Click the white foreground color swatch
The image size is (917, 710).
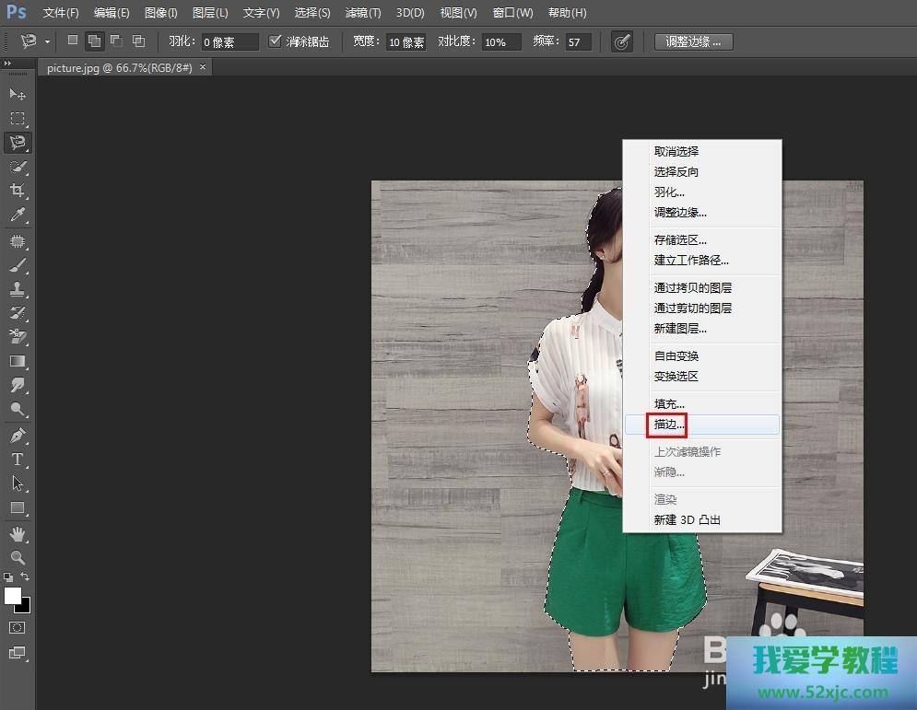coord(13,596)
